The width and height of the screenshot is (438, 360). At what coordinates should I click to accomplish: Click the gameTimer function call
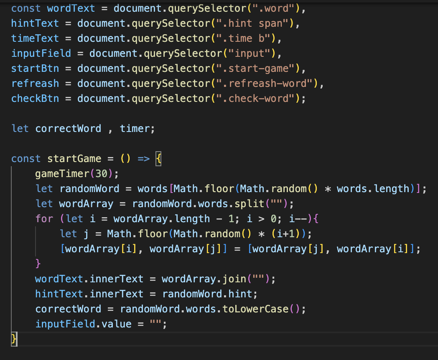(x=62, y=174)
